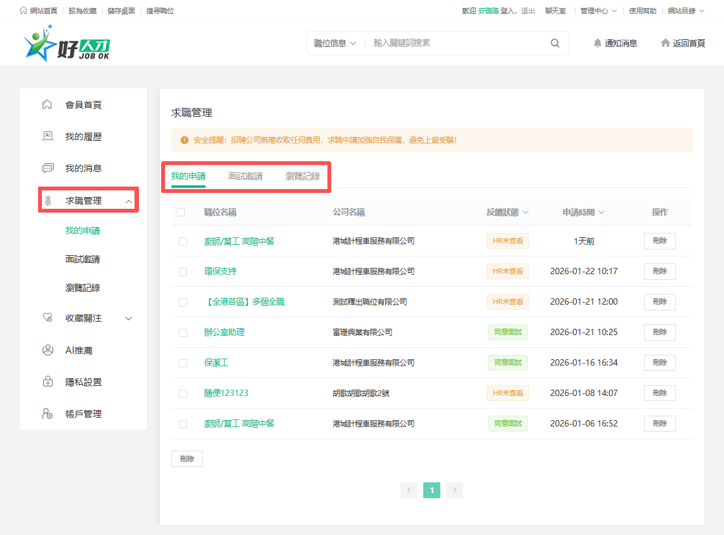Image resolution: width=724 pixels, height=535 pixels.
Task: Click the 返回首頁 home icon
Action: [x=665, y=43]
